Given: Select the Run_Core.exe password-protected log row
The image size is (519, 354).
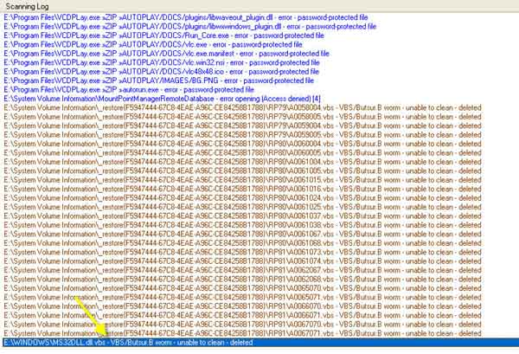Looking at the screenshot, I should [163, 35].
